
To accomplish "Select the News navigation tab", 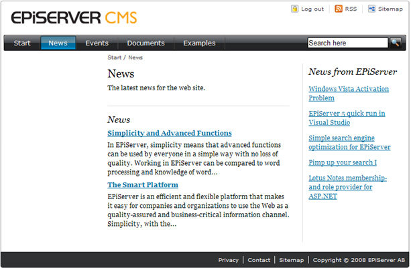I will [x=58, y=43].
